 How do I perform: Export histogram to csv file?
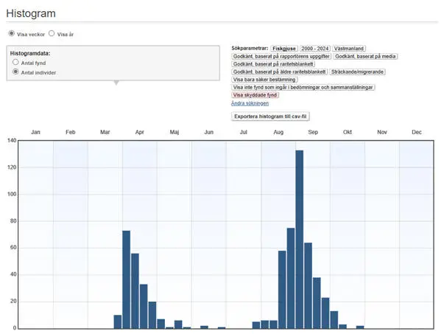click(272, 116)
